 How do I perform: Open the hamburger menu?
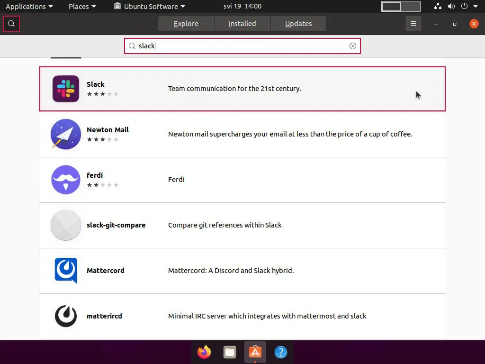pos(413,24)
